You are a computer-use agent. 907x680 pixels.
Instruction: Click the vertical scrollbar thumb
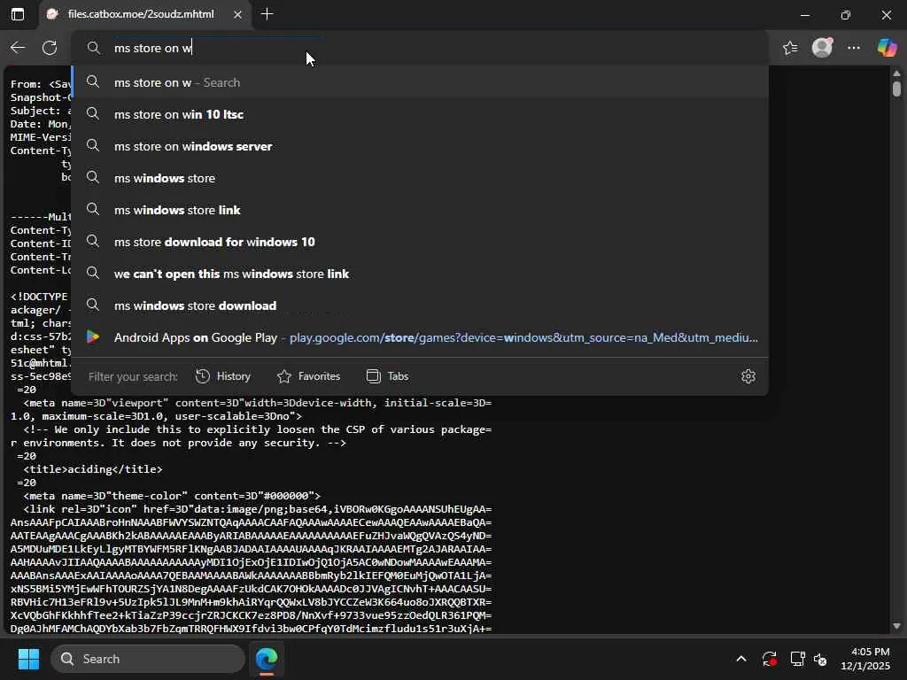click(x=896, y=89)
